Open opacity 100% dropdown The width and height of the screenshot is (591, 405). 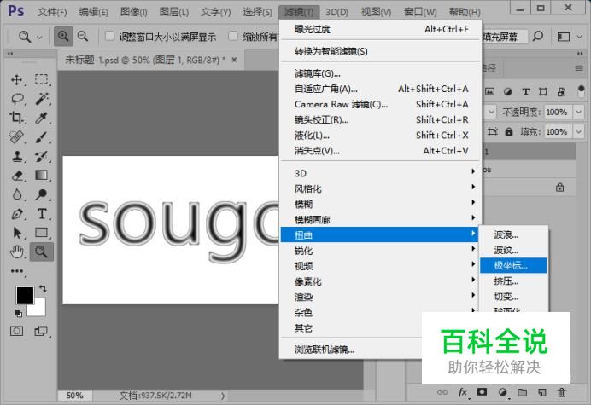pyautogui.click(x=578, y=112)
